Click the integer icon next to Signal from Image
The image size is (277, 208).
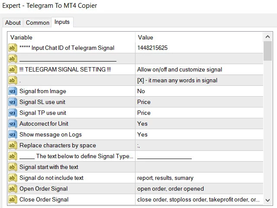[13, 91]
